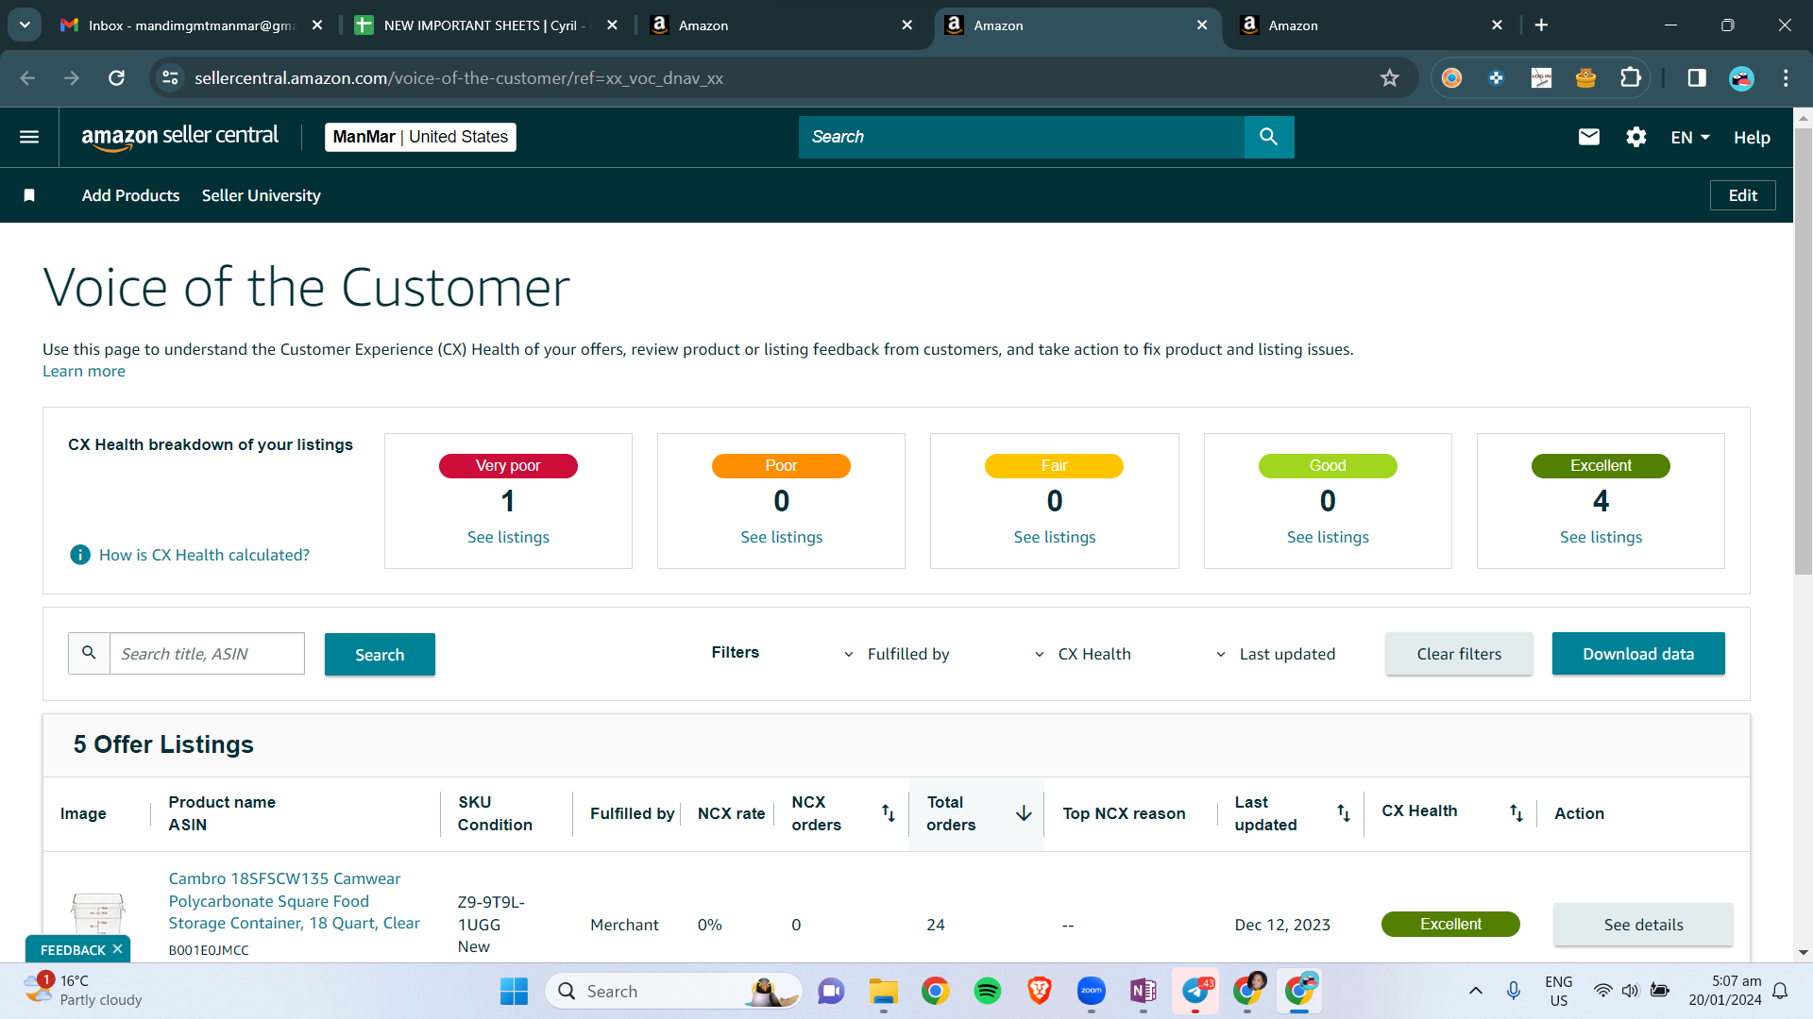1813x1019 pixels.
Task: Open the messages envelope icon
Action: [1589, 138]
